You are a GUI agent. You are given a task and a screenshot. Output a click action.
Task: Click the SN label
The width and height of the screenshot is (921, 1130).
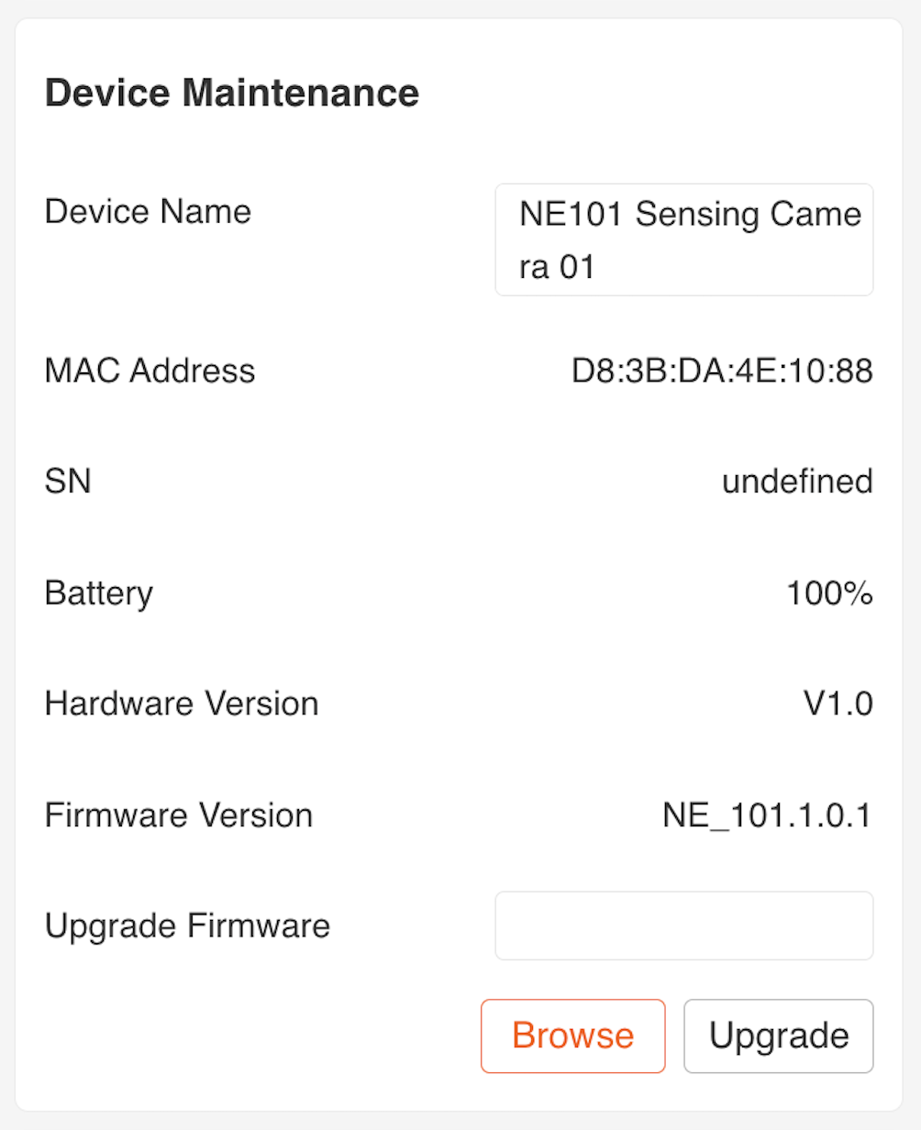pyautogui.click(x=67, y=482)
